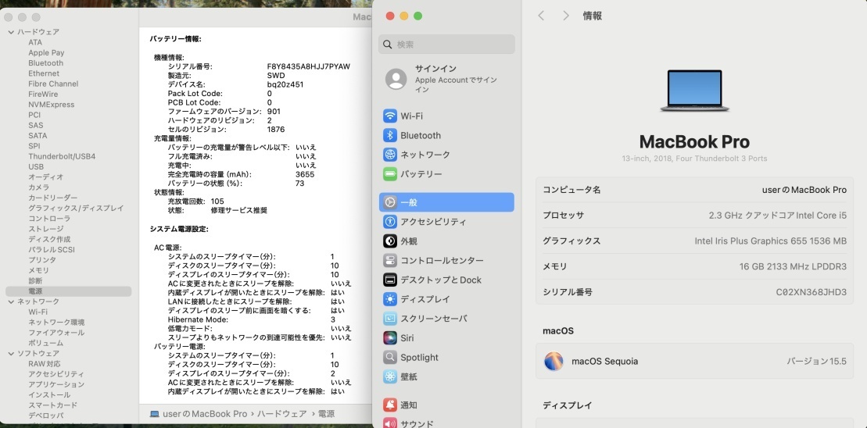Select アプリケーション in the sidebar
Viewport: 867px width, 428px height.
56,384
